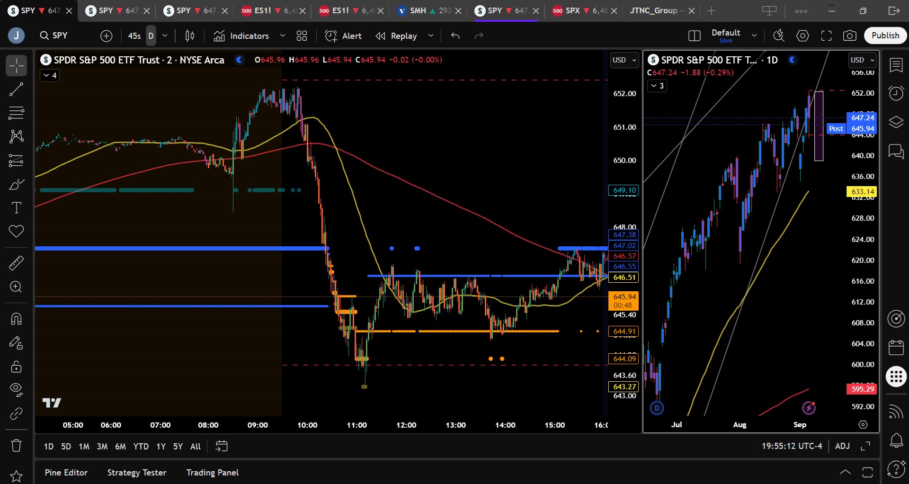The image size is (909, 484).
Task: Toggle stay in drawing mode
Action: coord(16,342)
